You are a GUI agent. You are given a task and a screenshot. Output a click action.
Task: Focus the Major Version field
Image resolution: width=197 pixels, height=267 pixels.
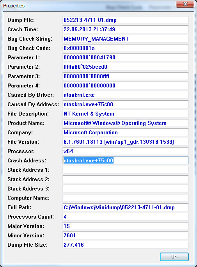pyautogui.click(x=126, y=226)
